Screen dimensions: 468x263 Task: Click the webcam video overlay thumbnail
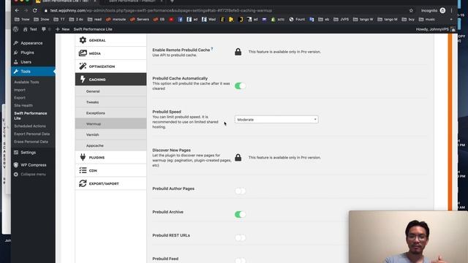click(408, 237)
